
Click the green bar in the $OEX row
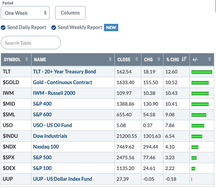pos(193,168)
